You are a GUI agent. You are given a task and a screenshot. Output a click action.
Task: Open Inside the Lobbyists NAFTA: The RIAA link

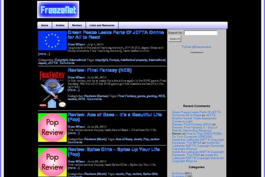(198, 153)
